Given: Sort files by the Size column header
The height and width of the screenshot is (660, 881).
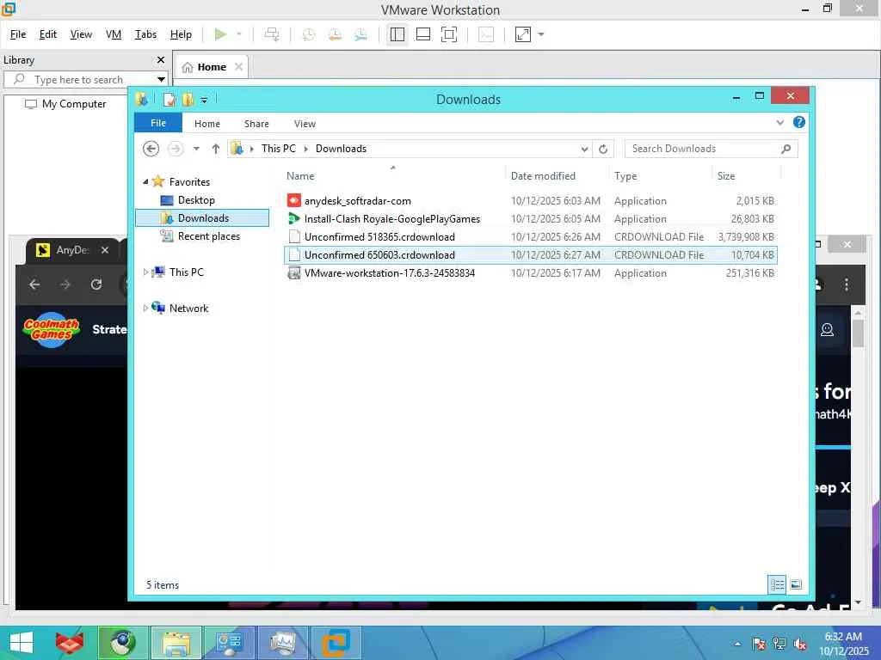Looking at the screenshot, I should click(x=726, y=175).
